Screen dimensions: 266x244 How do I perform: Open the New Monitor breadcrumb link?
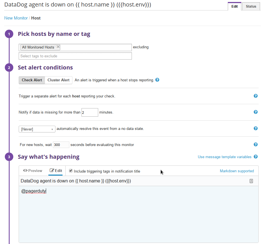click(x=16, y=18)
